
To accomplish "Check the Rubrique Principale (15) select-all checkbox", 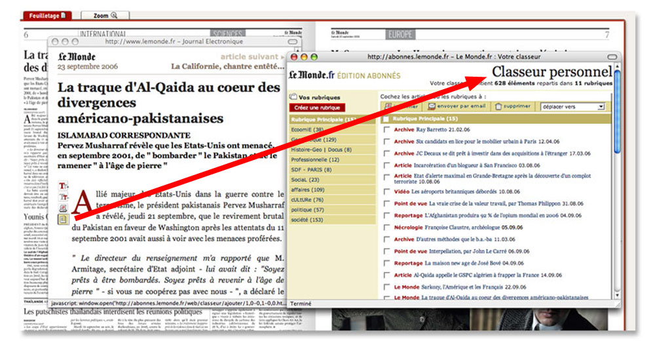I will click(x=386, y=119).
